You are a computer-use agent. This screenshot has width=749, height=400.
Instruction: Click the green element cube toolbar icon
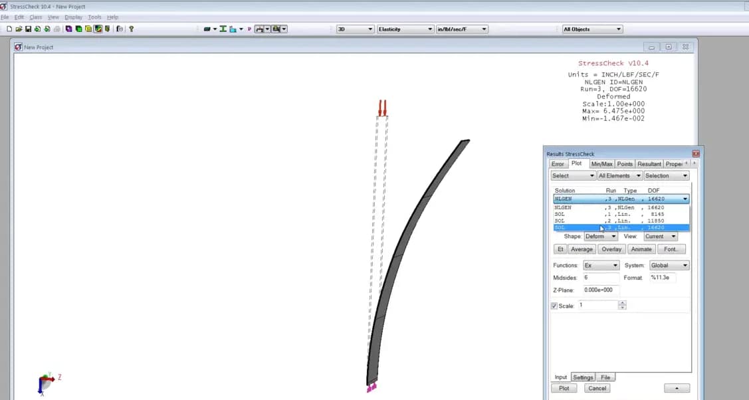pyautogui.click(x=78, y=29)
